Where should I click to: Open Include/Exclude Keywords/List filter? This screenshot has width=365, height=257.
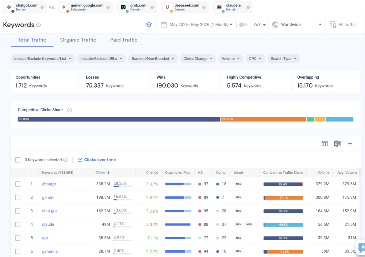pos(43,59)
